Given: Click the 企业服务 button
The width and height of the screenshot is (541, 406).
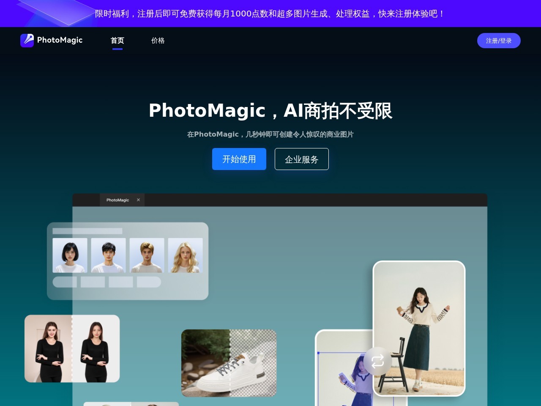Looking at the screenshot, I should pos(302,159).
